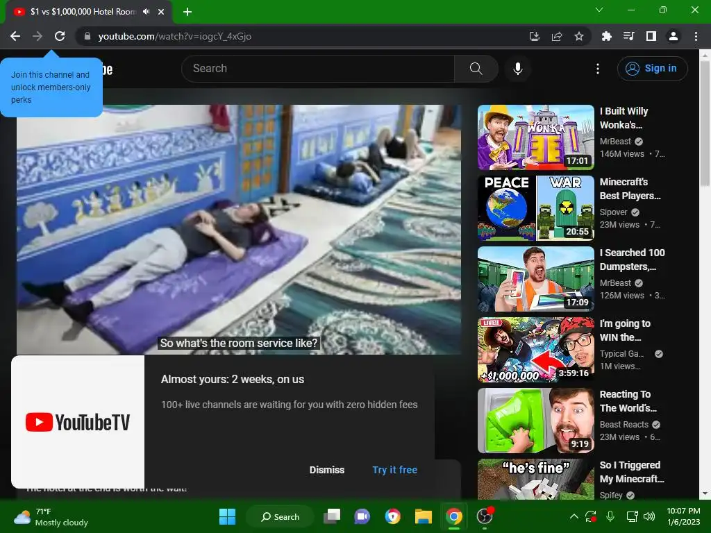Open Minecraft's Best Players video title
711x533 pixels.
(630, 189)
